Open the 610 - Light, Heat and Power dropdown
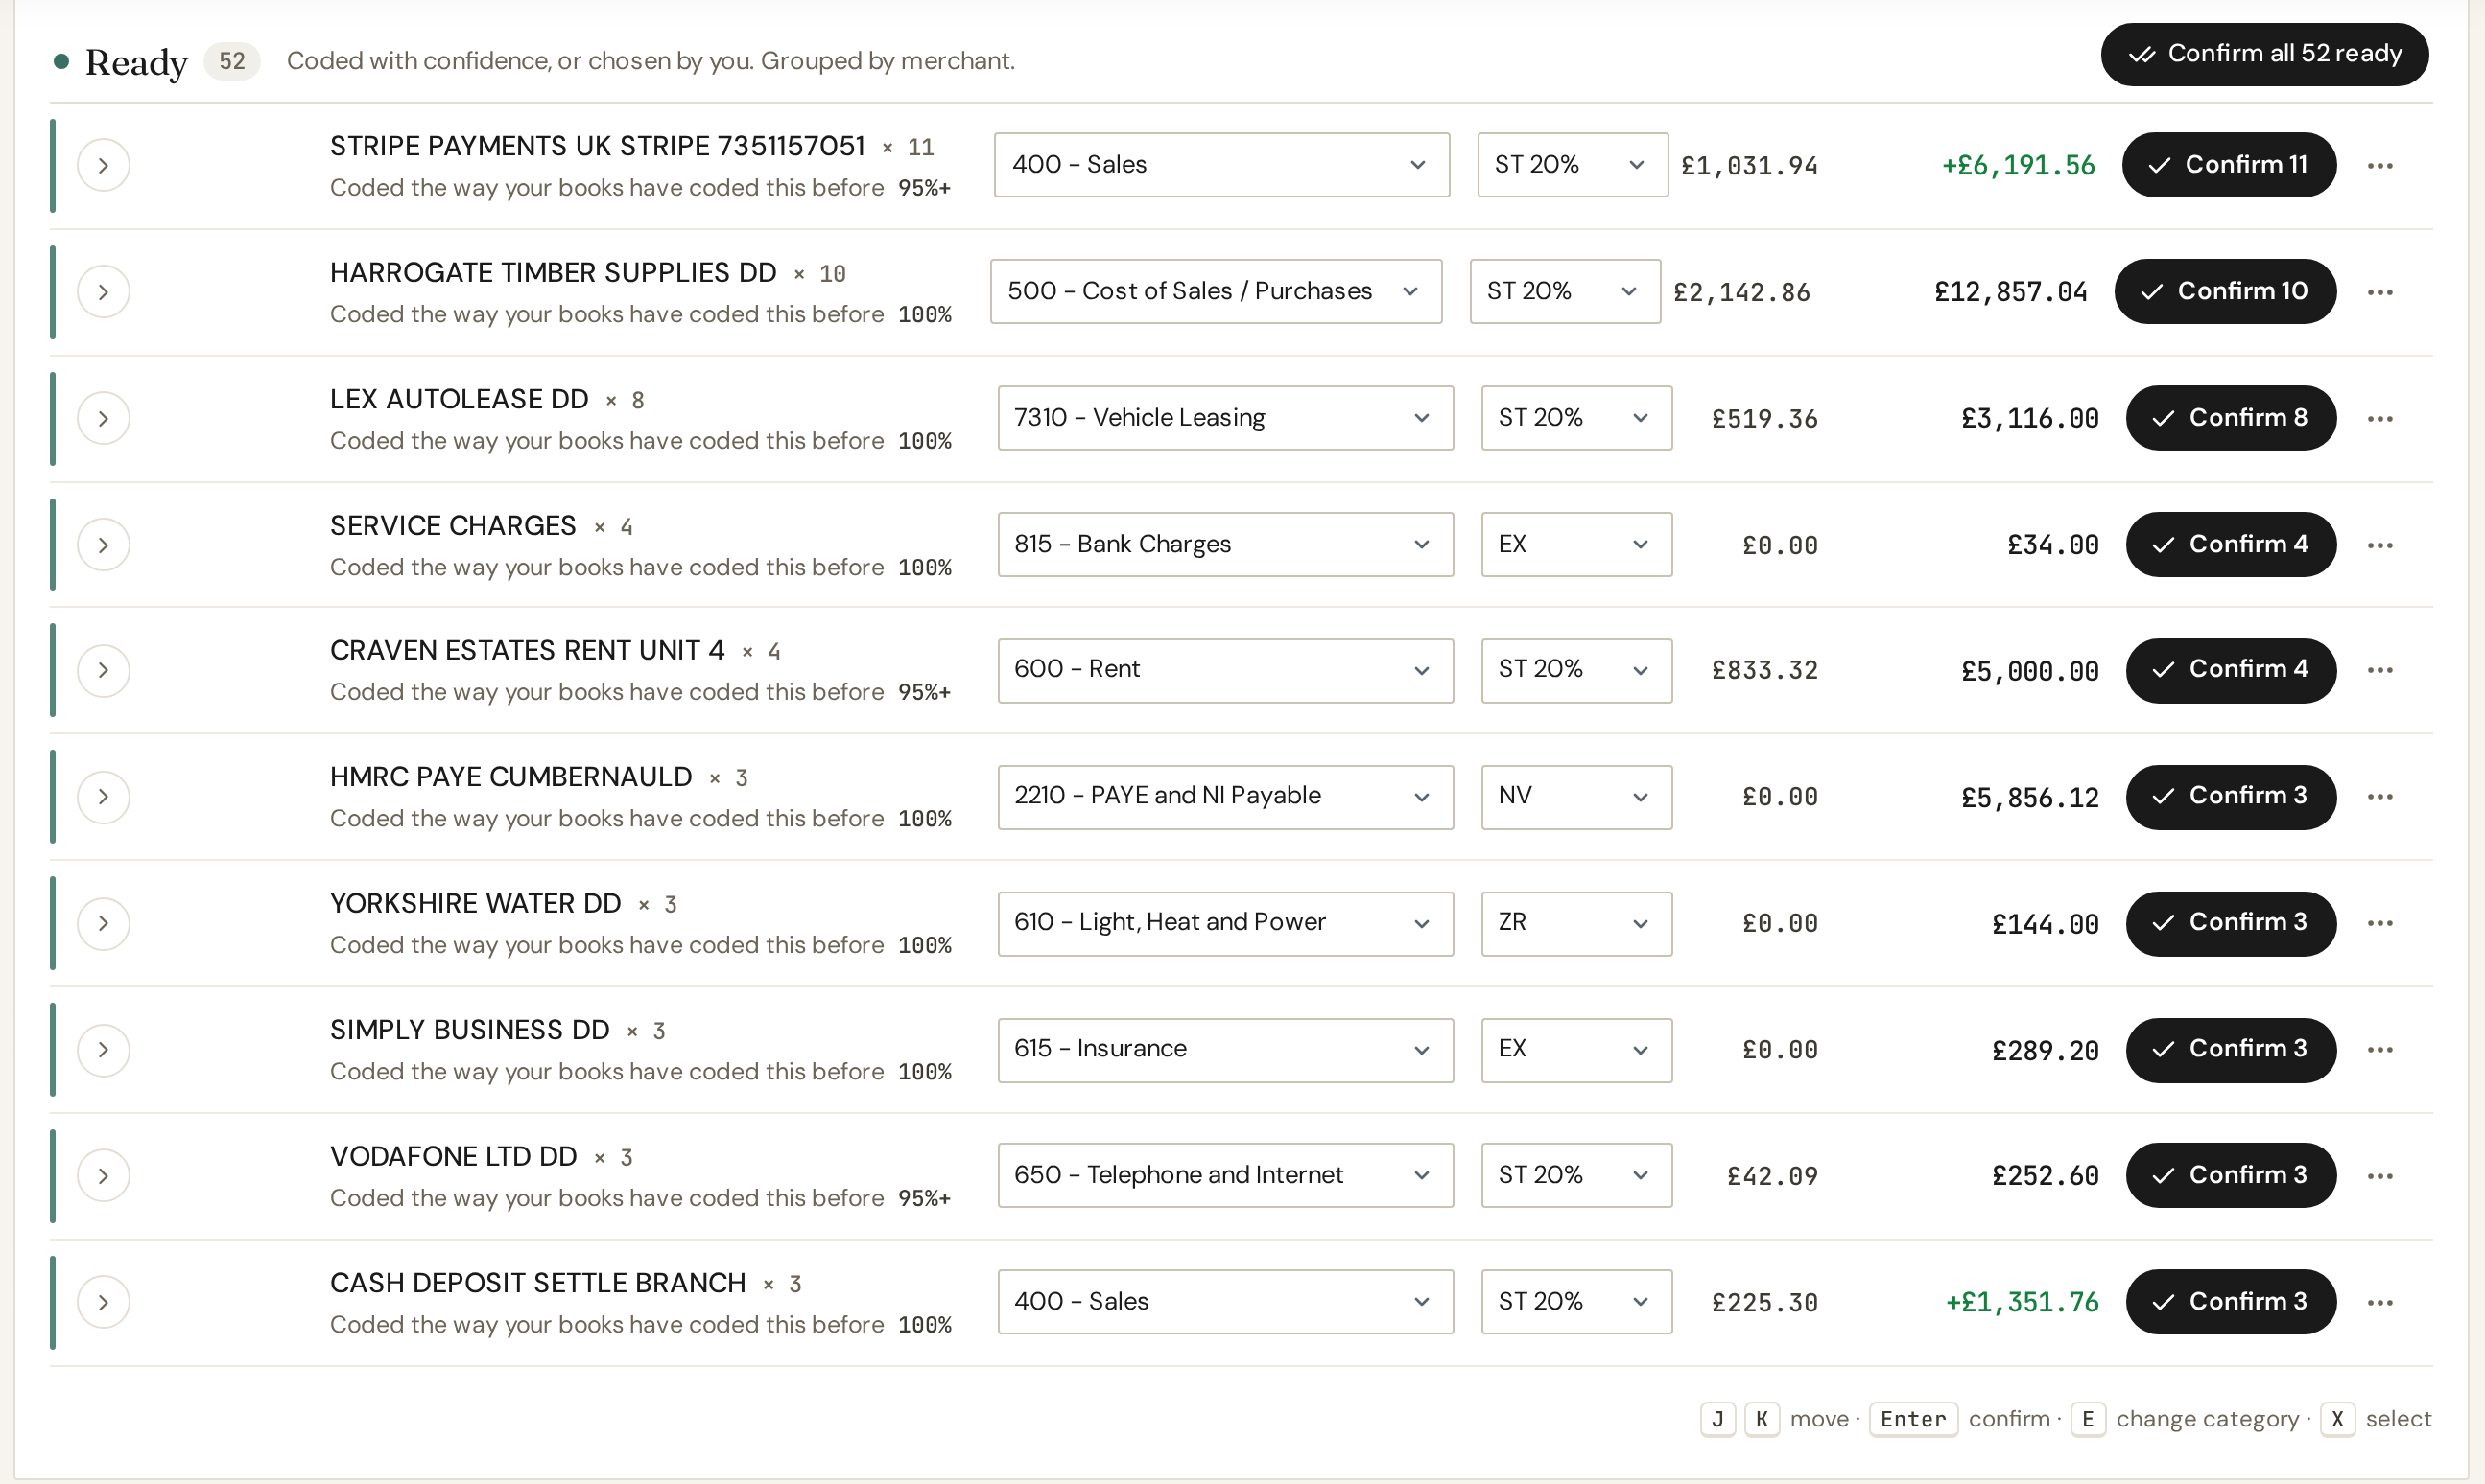 (x=1225, y=923)
